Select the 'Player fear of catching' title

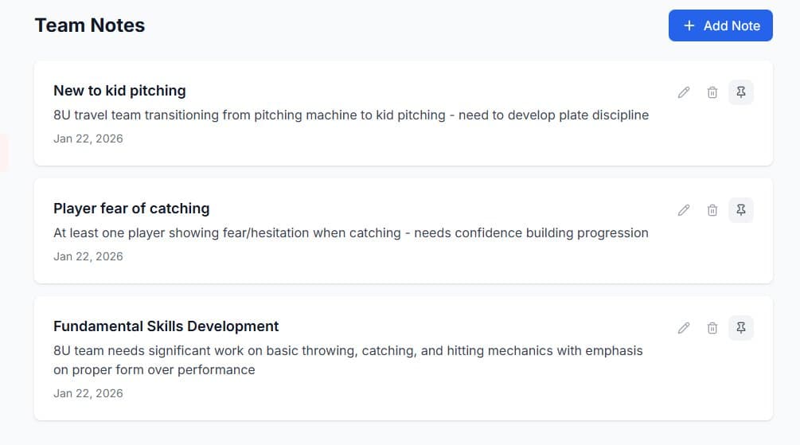[x=131, y=209]
